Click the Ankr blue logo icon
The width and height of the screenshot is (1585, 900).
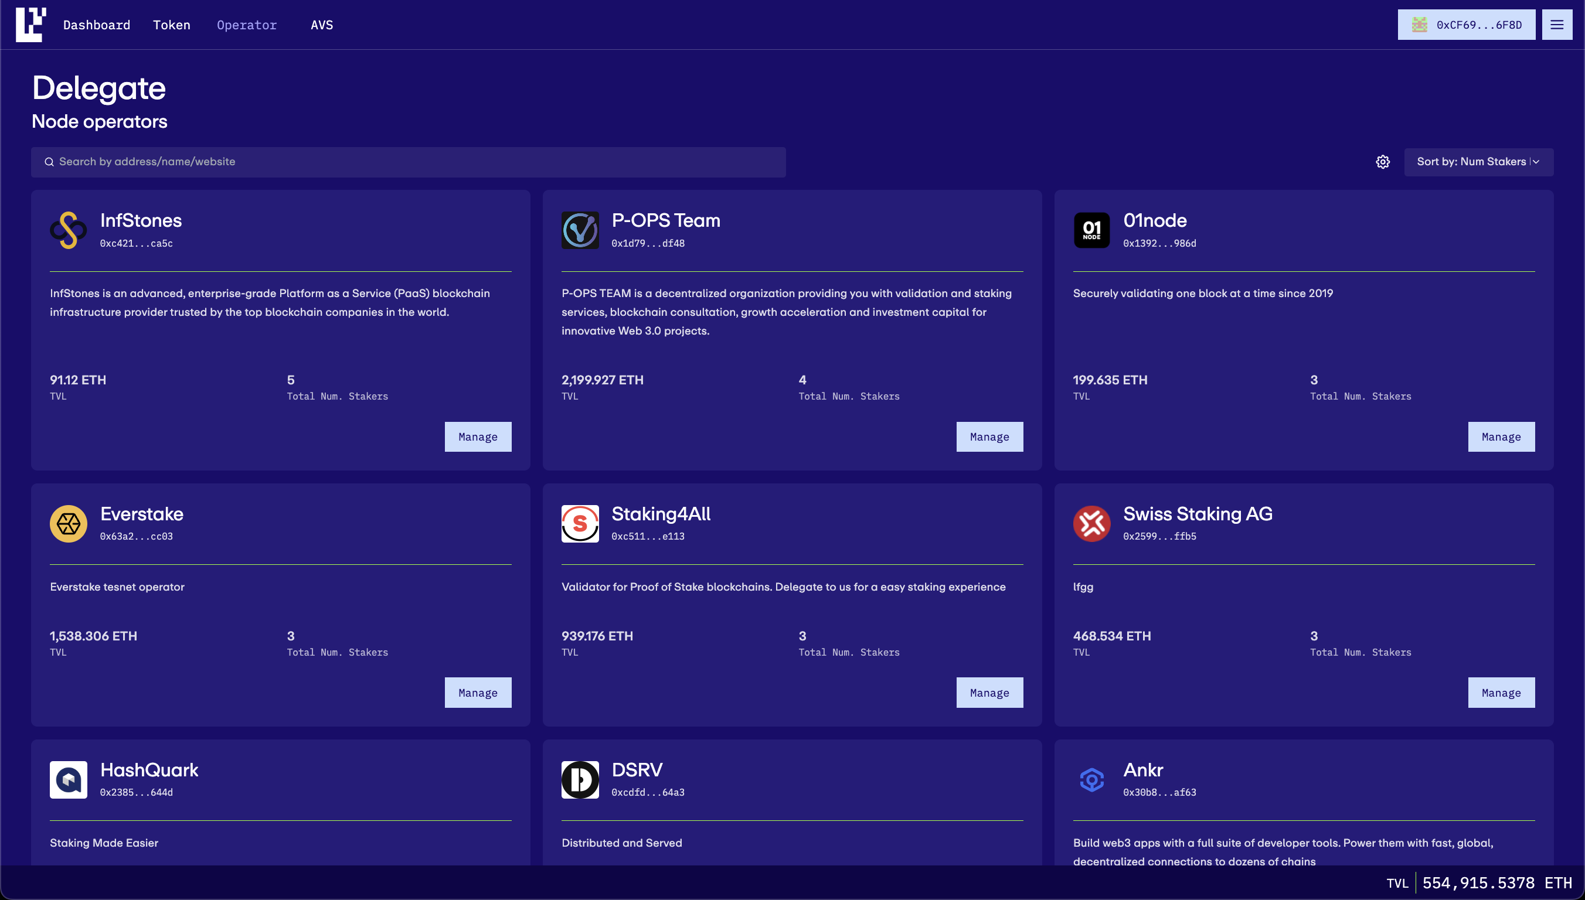click(1091, 779)
